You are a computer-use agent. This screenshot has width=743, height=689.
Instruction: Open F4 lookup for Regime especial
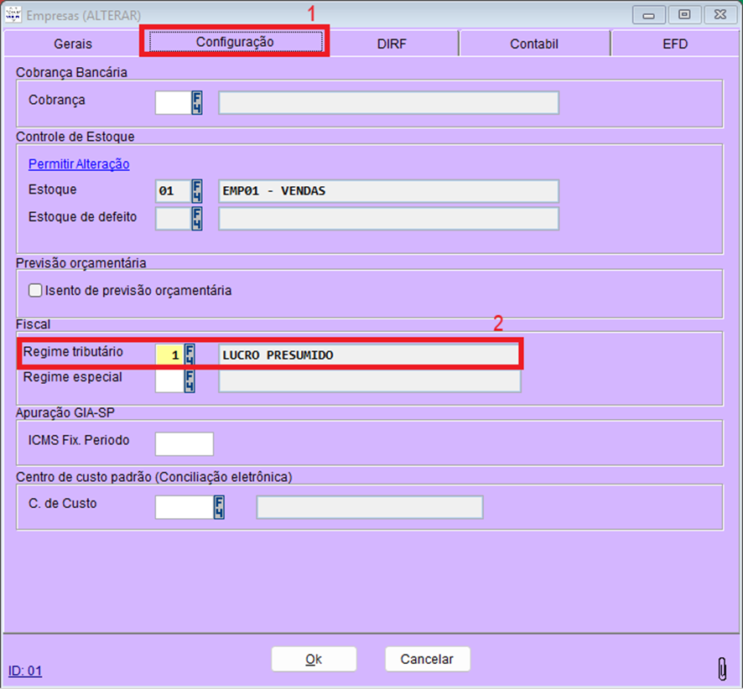pos(189,381)
